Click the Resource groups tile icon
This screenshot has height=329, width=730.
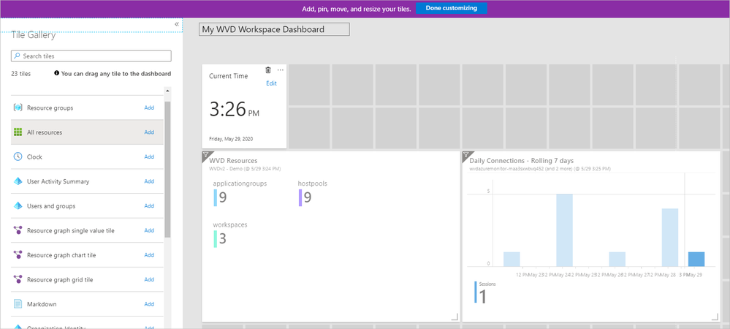pyautogui.click(x=18, y=107)
